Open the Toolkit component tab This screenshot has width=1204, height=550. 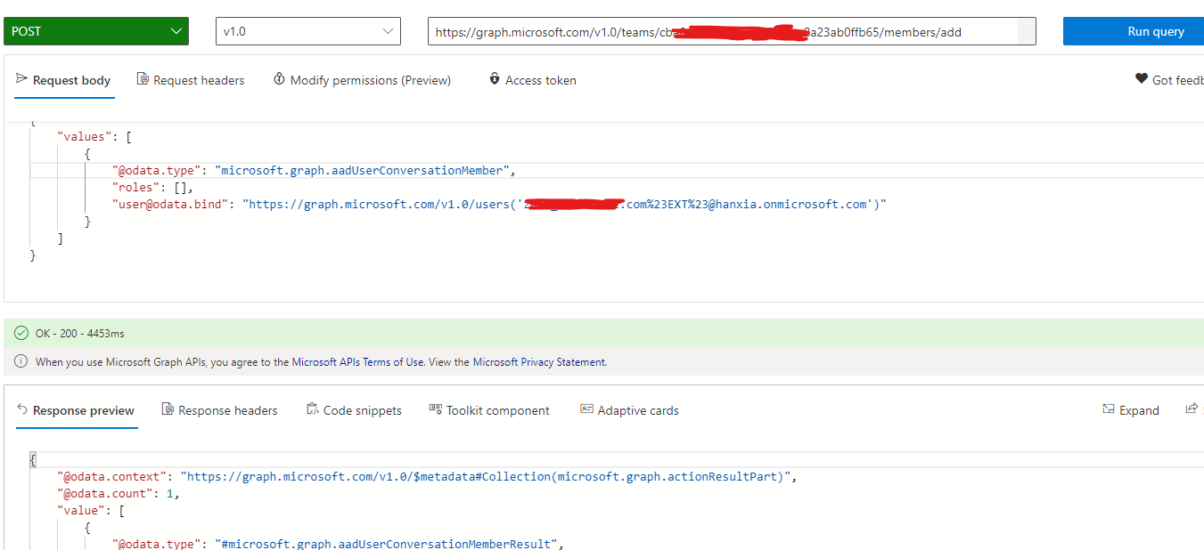tap(489, 410)
